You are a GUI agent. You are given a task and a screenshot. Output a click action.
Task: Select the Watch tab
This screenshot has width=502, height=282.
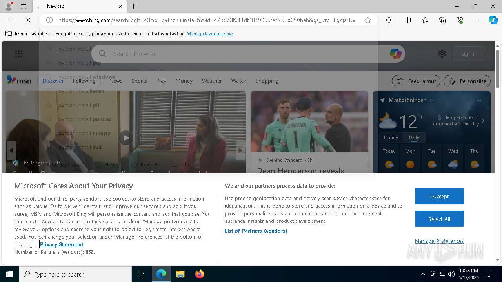(239, 81)
